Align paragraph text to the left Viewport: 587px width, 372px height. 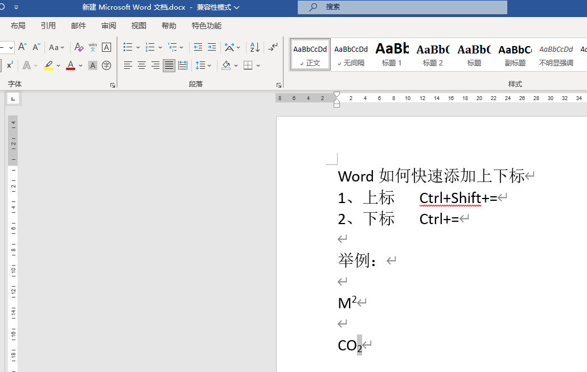tap(128, 65)
